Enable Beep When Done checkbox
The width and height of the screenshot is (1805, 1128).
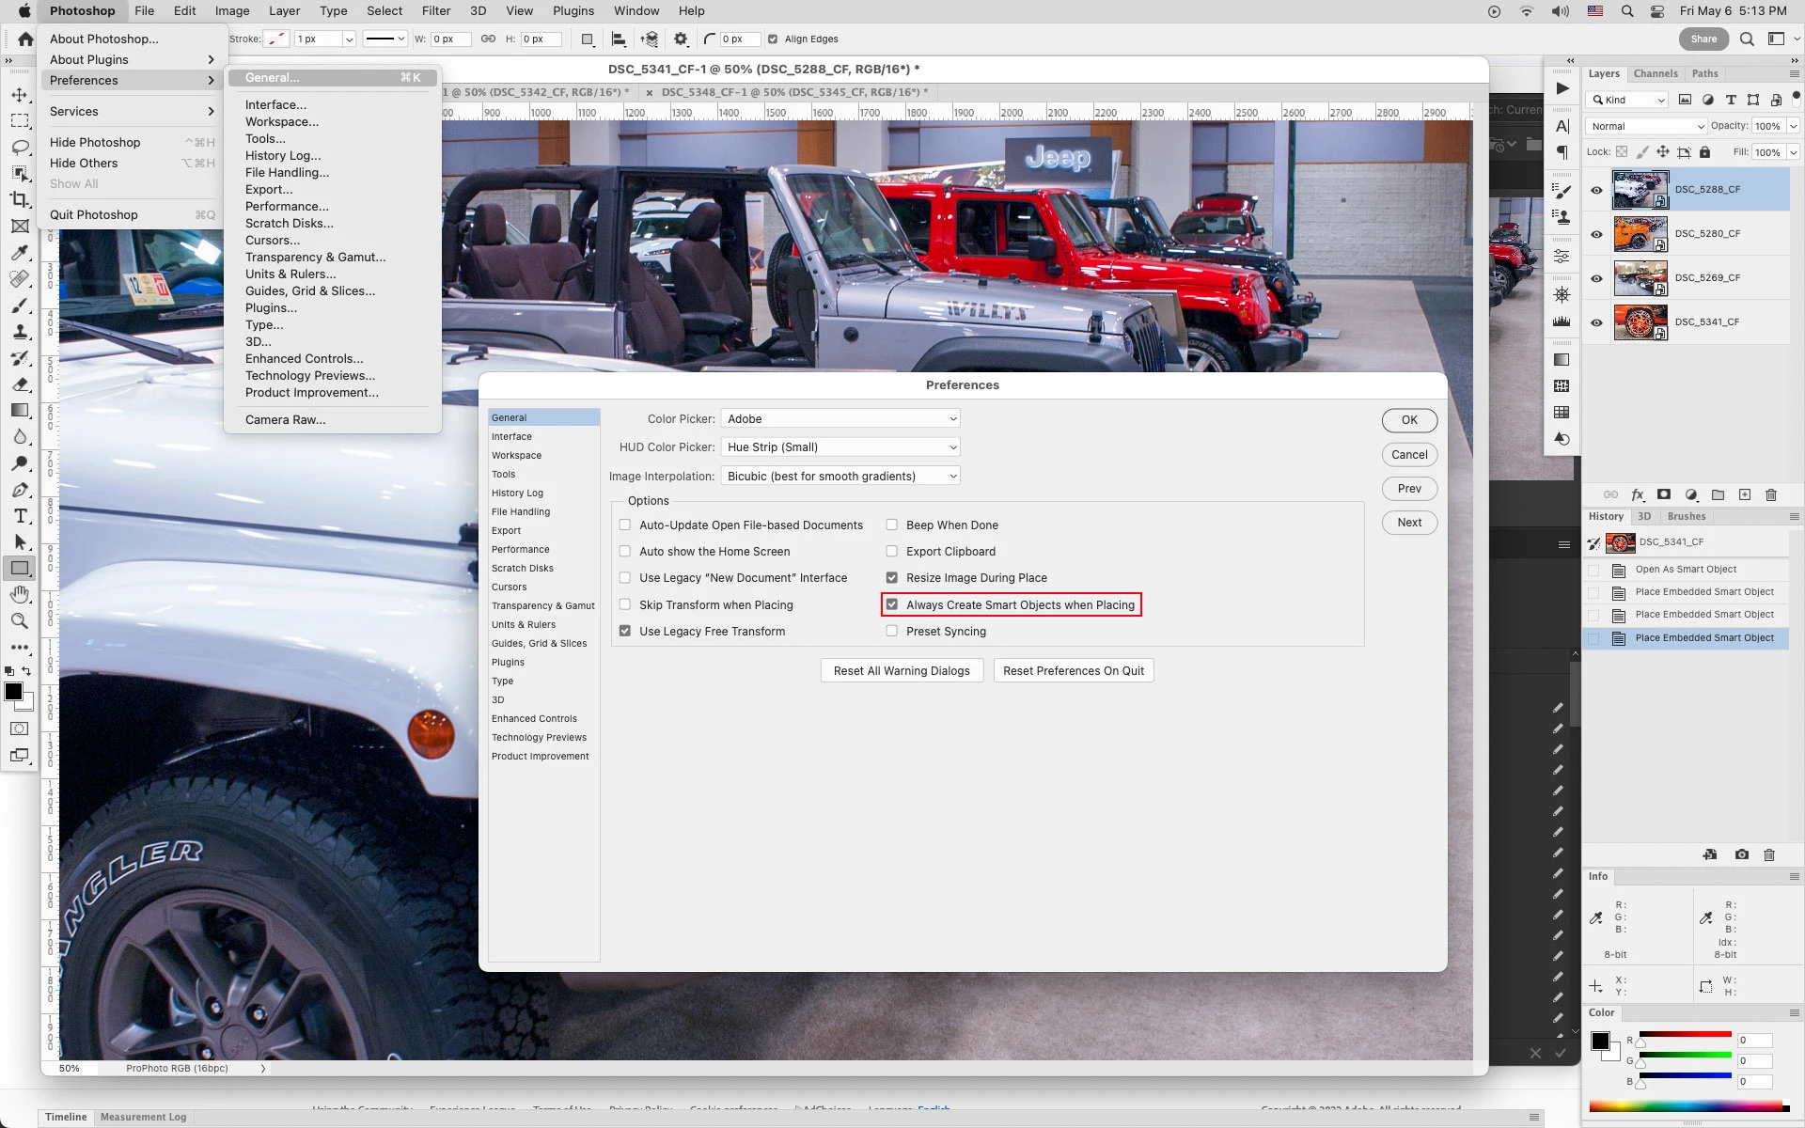click(x=891, y=525)
